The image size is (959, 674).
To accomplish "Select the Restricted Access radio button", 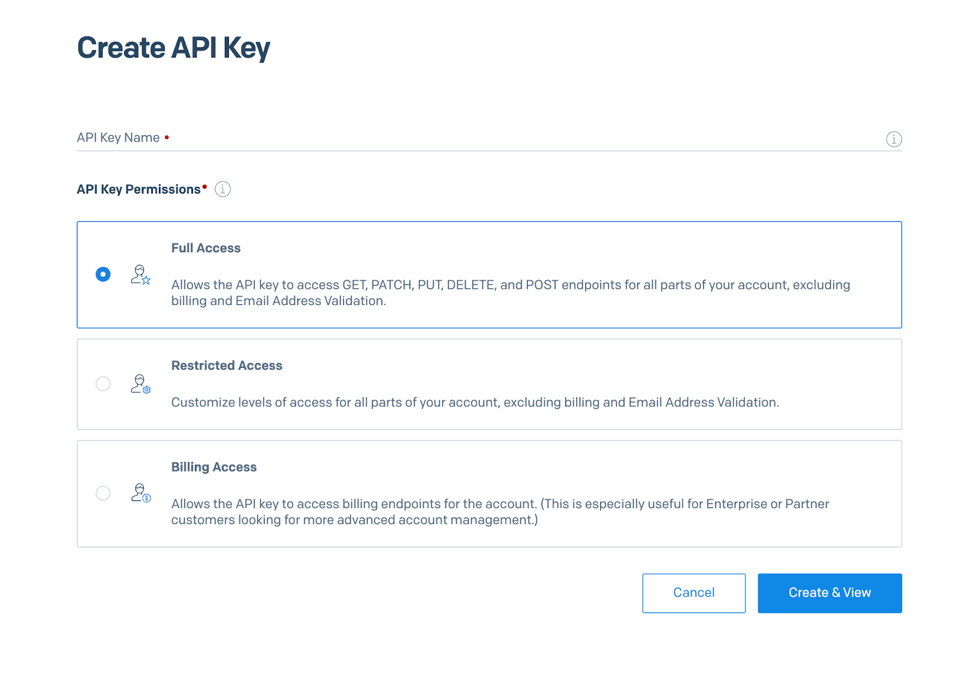I will click(x=103, y=384).
